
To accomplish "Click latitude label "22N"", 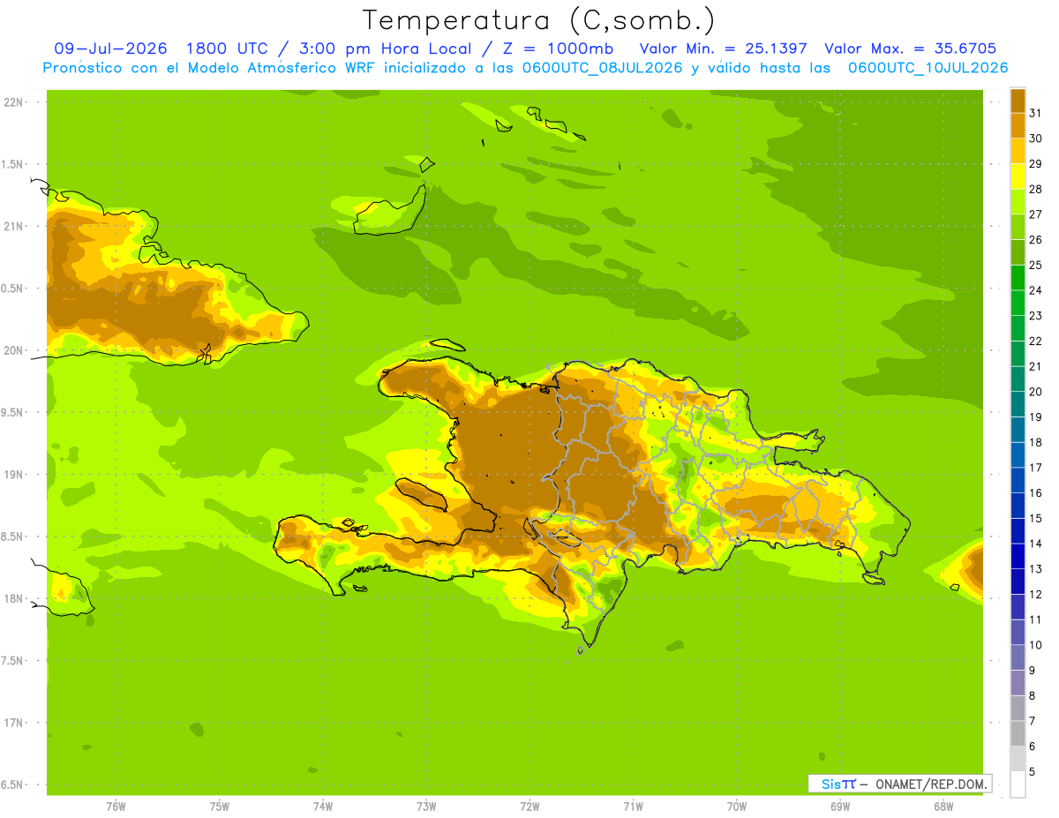I will (12, 102).
